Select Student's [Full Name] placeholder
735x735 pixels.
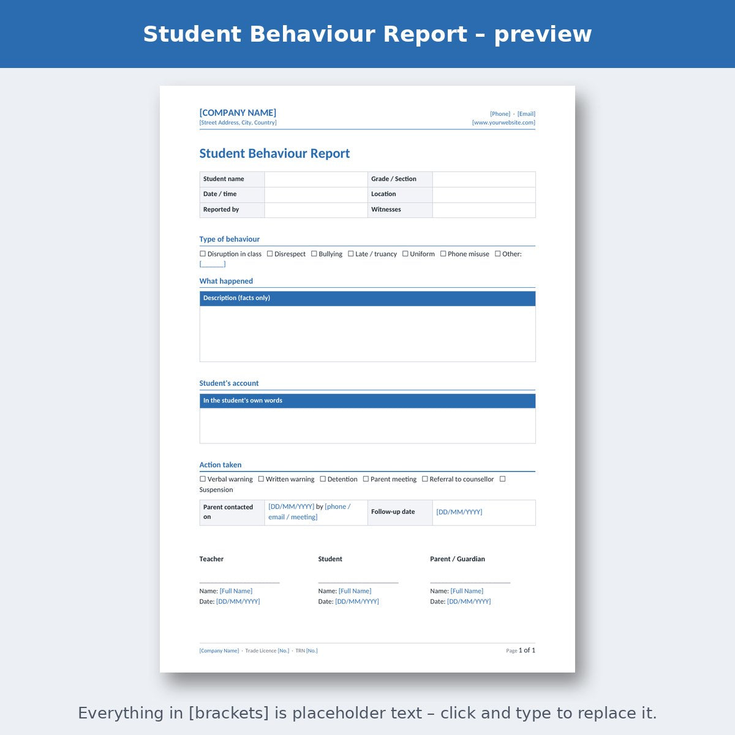(355, 591)
